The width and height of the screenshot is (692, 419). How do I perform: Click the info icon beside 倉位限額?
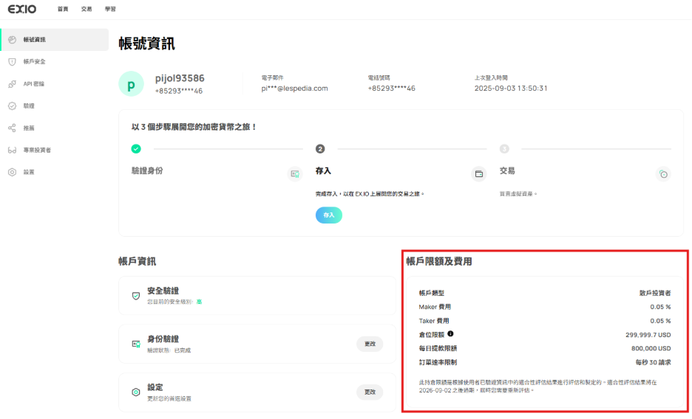(450, 334)
